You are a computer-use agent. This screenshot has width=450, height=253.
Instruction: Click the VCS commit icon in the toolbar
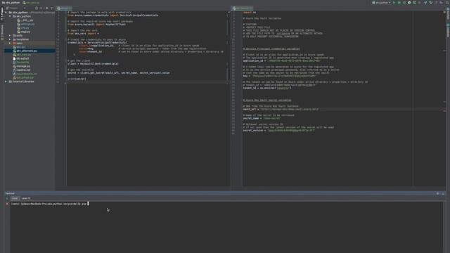point(431,3)
